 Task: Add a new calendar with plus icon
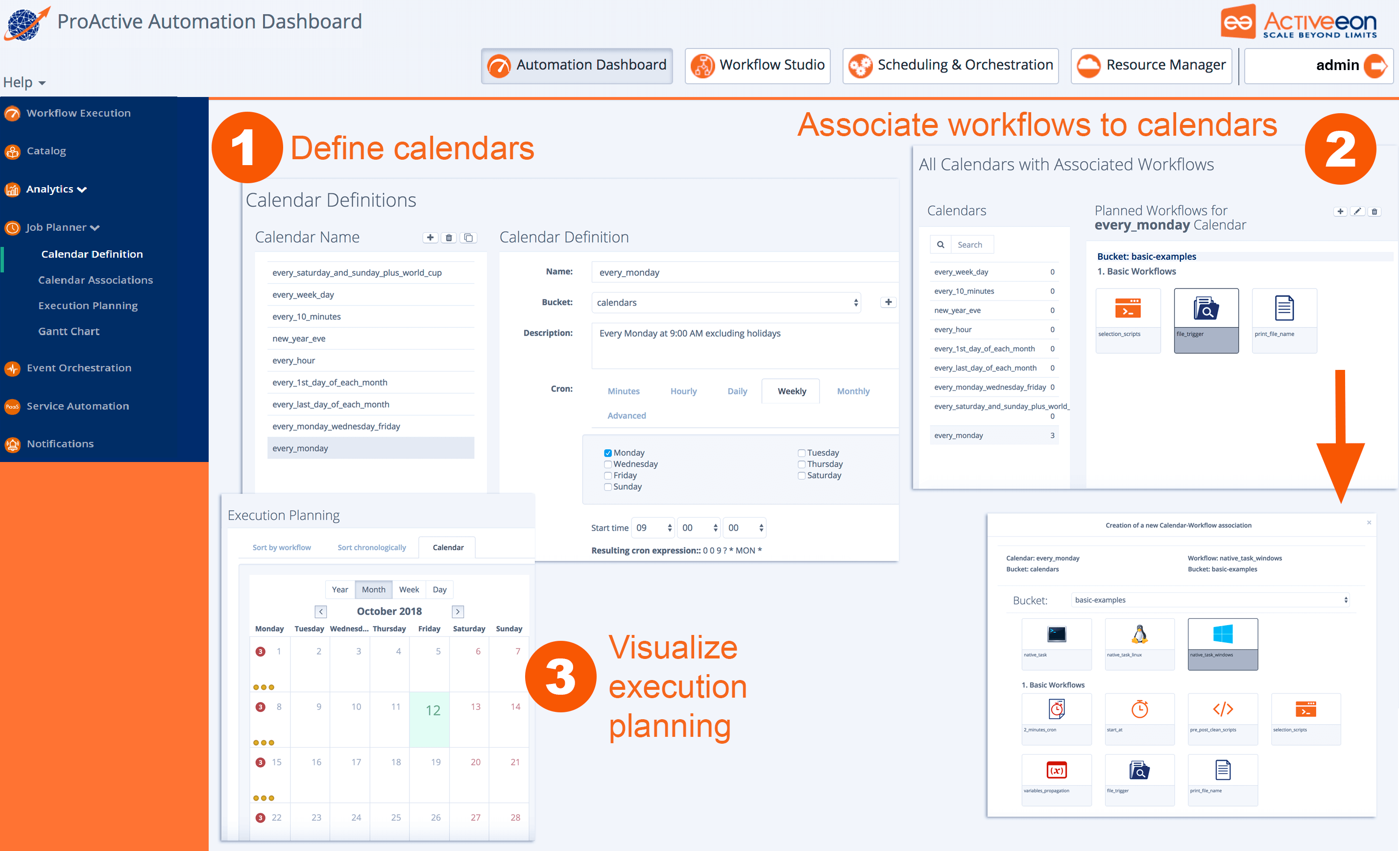430,237
